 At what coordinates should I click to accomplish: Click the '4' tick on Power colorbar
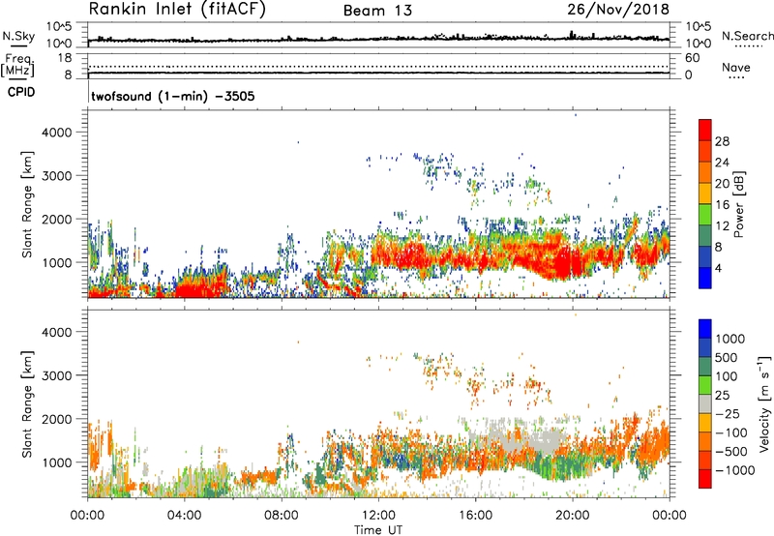point(718,269)
